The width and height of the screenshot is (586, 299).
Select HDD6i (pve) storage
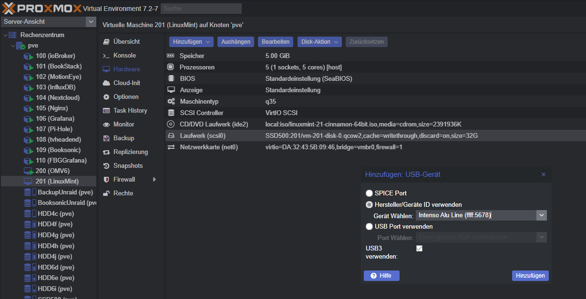(x=55, y=289)
